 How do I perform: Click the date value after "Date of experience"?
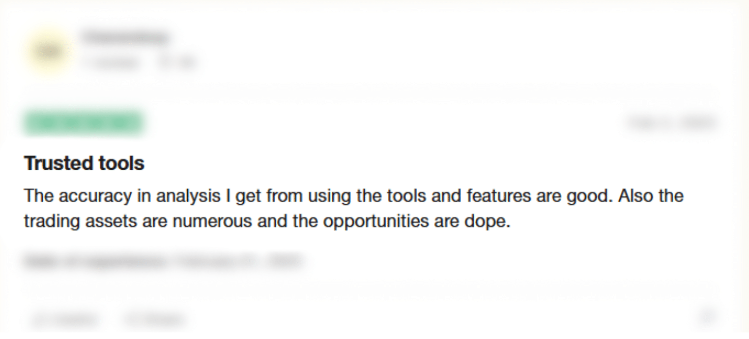237,261
